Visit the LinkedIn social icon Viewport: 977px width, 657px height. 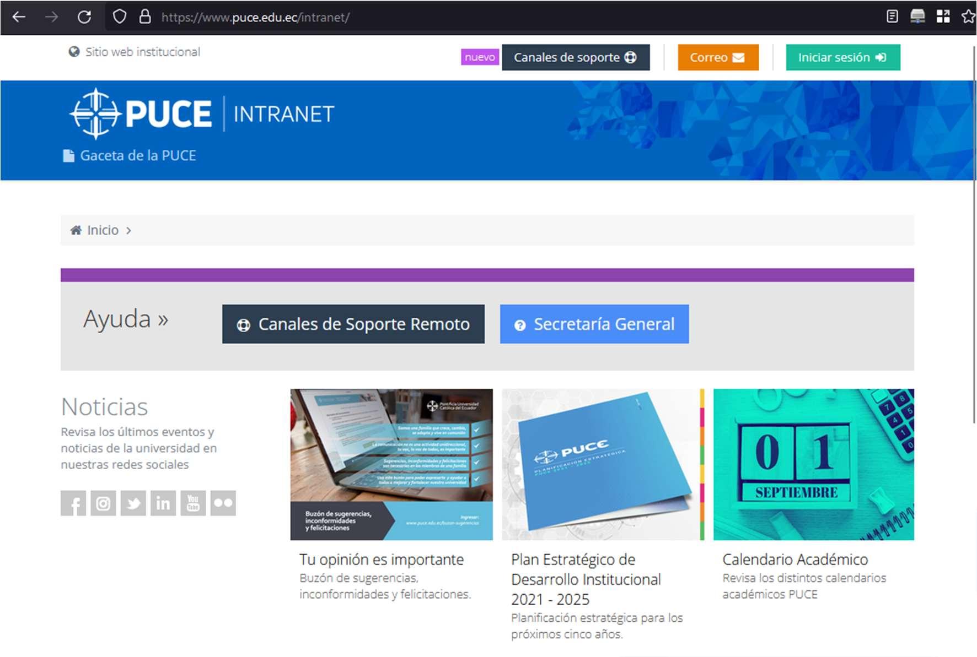pos(163,503)
